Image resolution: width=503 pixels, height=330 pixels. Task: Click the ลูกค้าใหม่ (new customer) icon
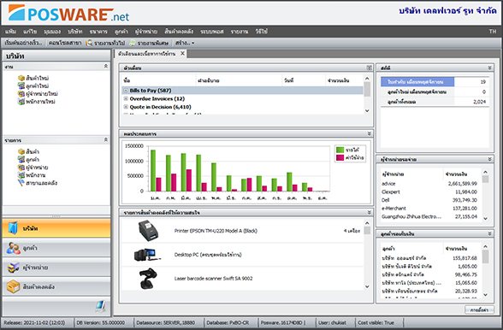coord(21,85)
